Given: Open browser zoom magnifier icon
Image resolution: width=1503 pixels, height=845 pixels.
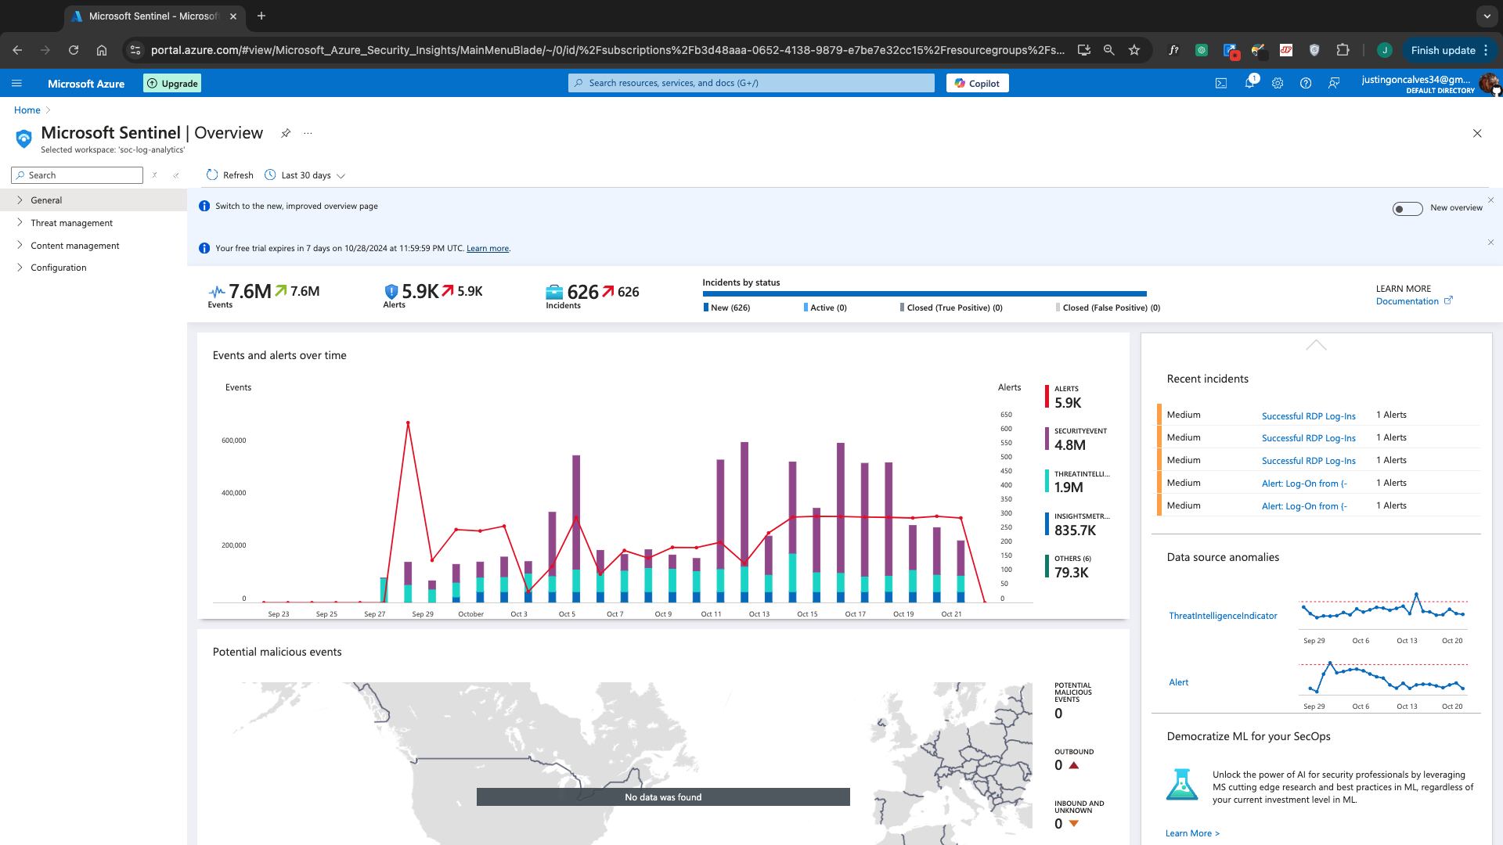Looking at the screenshot, I should [1109, 50].
